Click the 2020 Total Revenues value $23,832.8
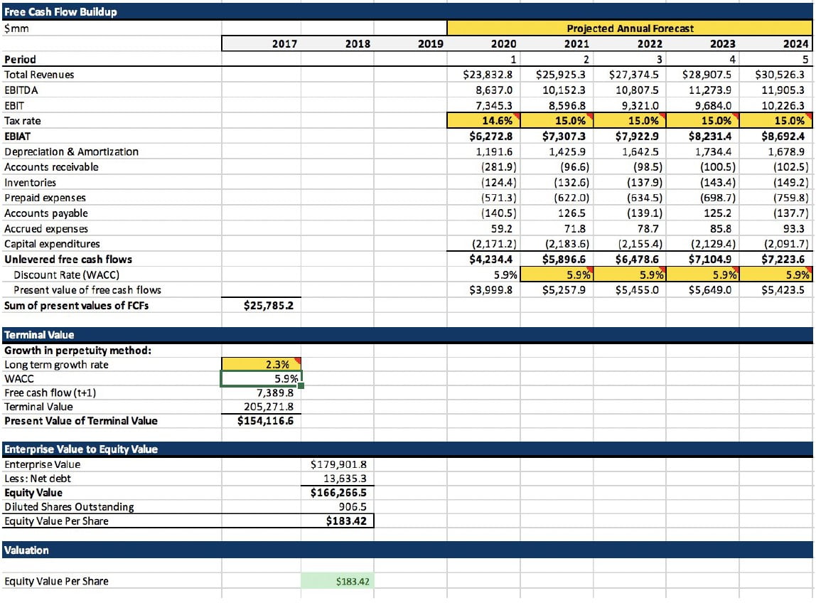Image resolution: width=816 pixels, height=603 pixels. click(485, 75)
